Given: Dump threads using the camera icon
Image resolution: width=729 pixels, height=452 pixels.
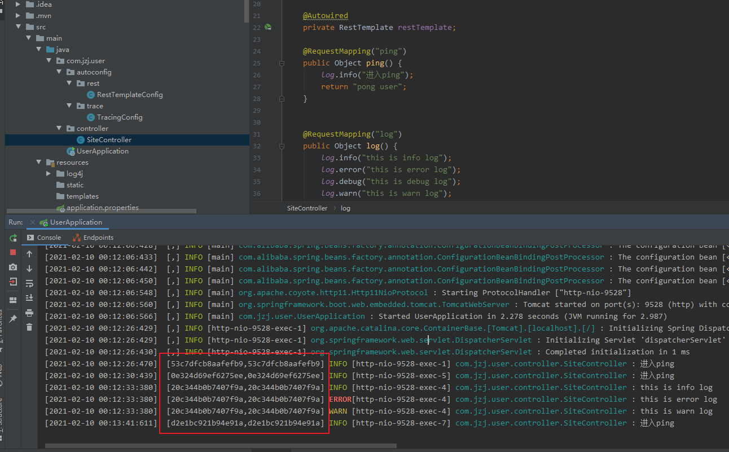Looking at the screenshot, I should point(13,267).
